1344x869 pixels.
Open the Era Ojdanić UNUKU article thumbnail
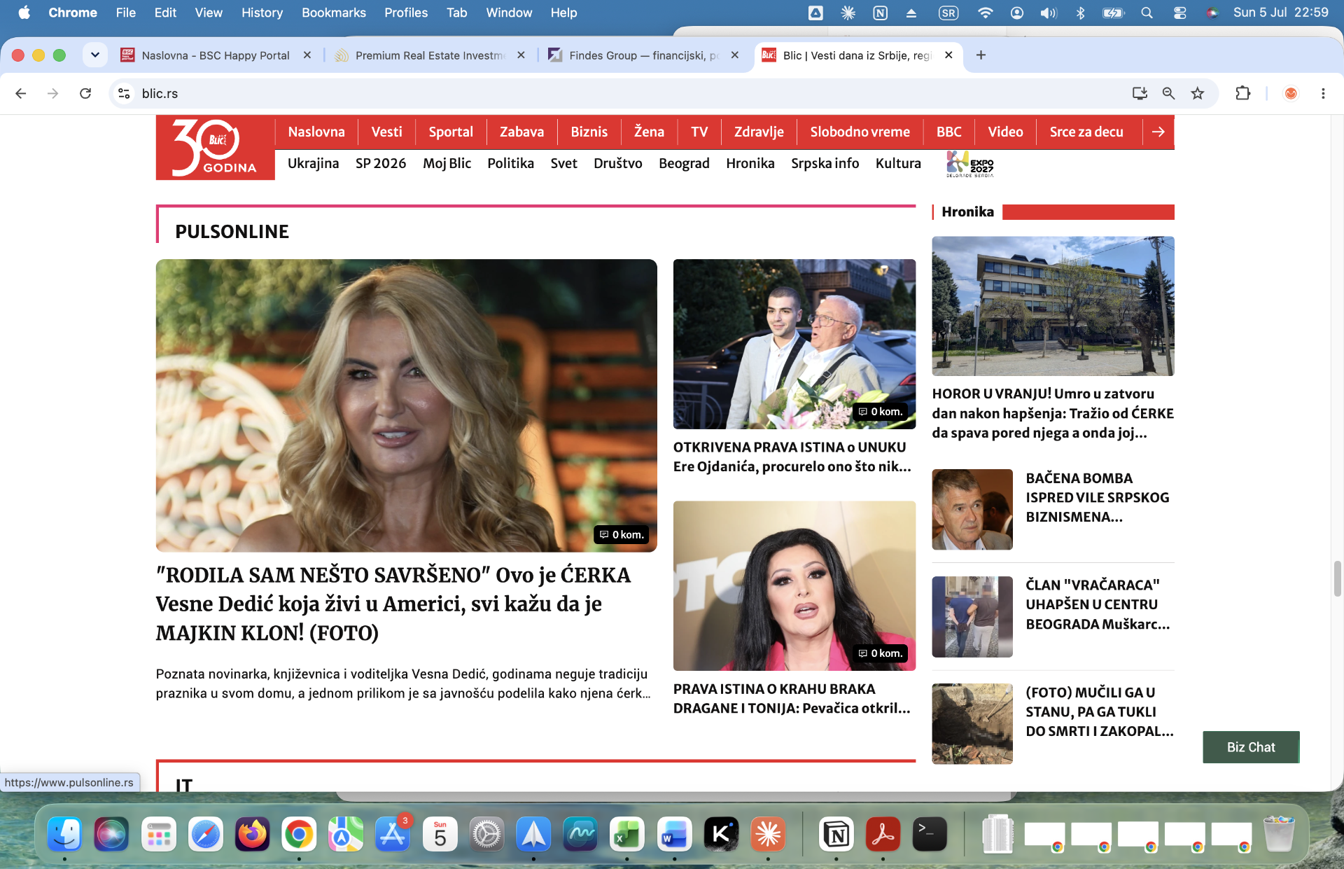pos(794,344)
